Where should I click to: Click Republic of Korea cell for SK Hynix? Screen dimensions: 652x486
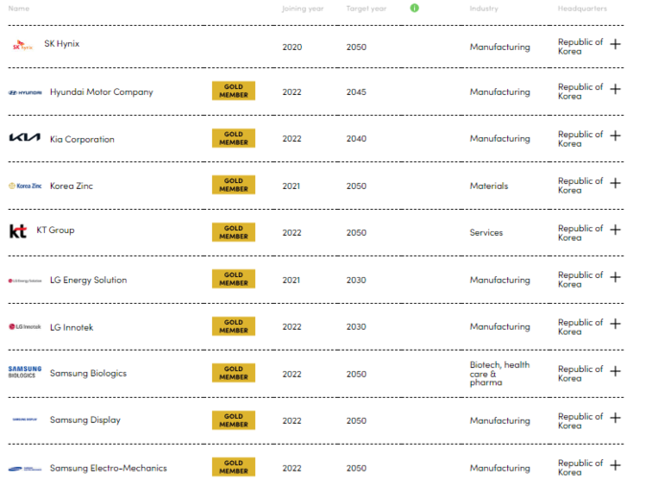[x=580, y=47]
